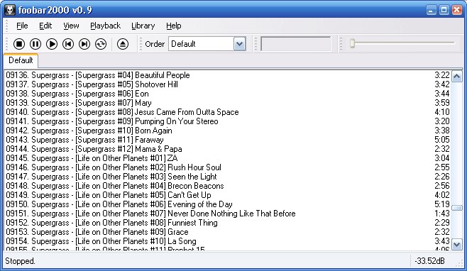Open the Order dropdown arrow

pyautogui.click(x=239, y=44)
